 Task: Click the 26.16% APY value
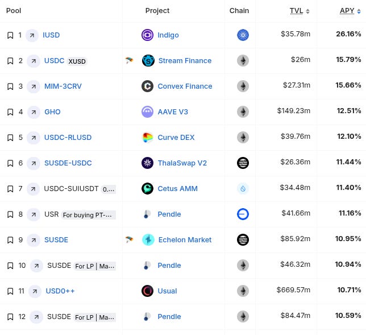(348, 34)
